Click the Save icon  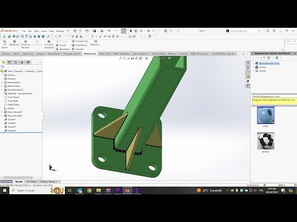coord(94,31)
